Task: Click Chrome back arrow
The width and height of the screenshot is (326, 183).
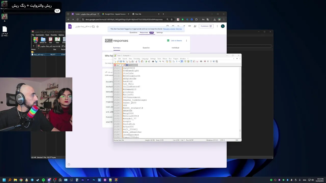Action: (68, 19)
